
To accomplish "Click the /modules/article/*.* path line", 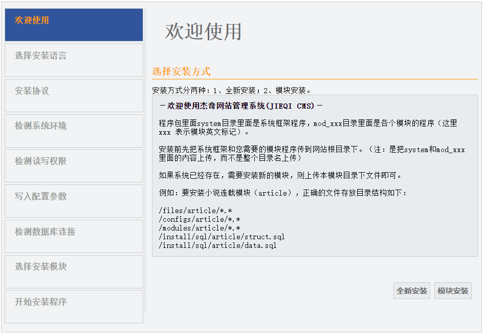I will (200, 228).
